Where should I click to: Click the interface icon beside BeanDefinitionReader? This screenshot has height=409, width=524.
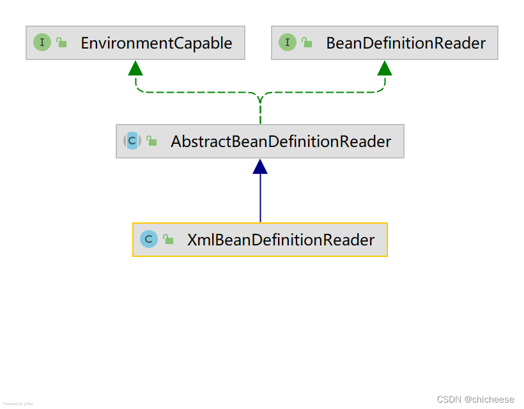[288, 42]
